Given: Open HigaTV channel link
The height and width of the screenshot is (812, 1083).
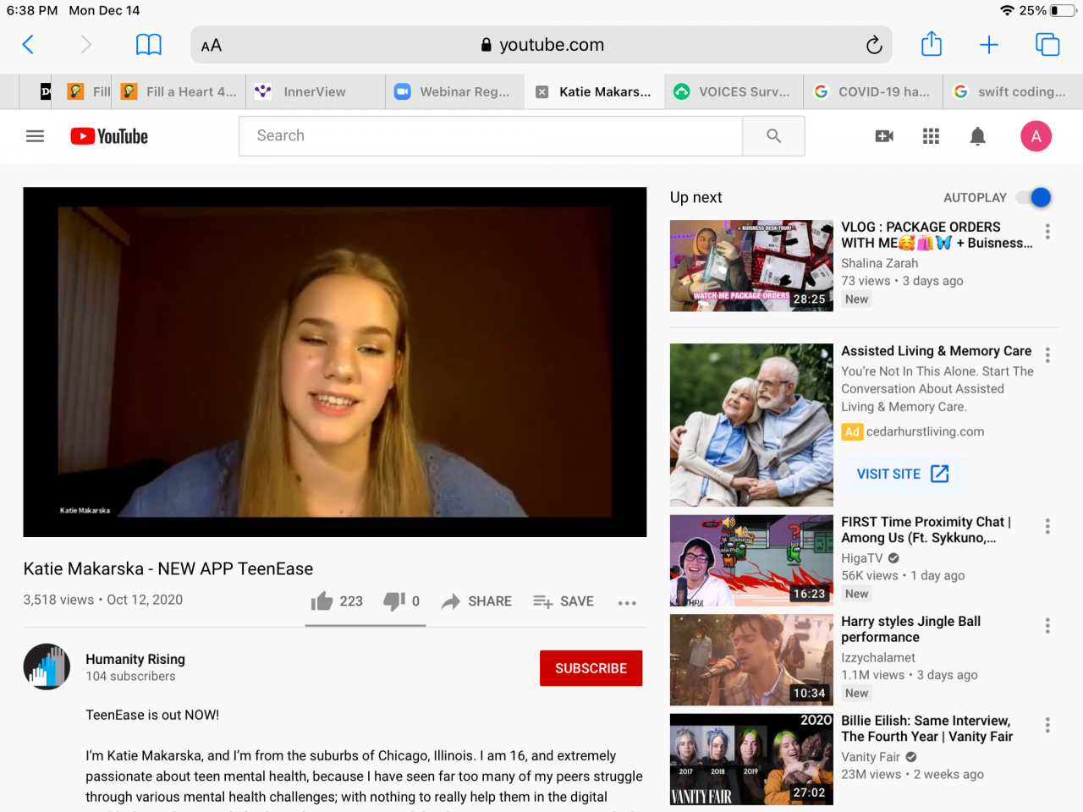Looking at the screenshot, I should tap(862, 558).
